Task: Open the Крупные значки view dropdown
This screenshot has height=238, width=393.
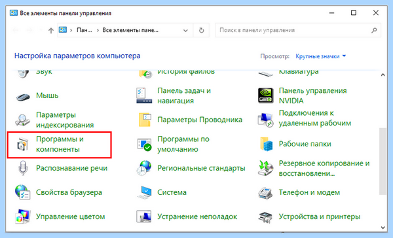Action: pos(320,56)
